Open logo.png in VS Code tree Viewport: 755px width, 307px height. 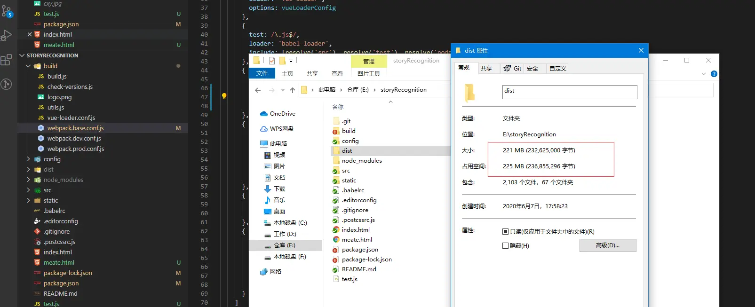[x=59, y=97]
